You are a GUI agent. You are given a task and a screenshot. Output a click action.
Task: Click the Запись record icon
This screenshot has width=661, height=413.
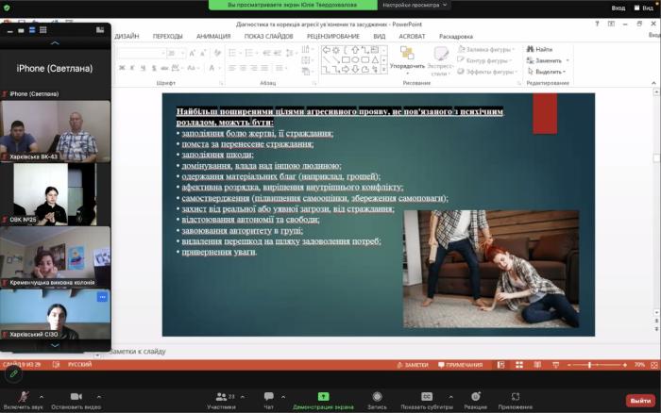(x=378, y=396)
